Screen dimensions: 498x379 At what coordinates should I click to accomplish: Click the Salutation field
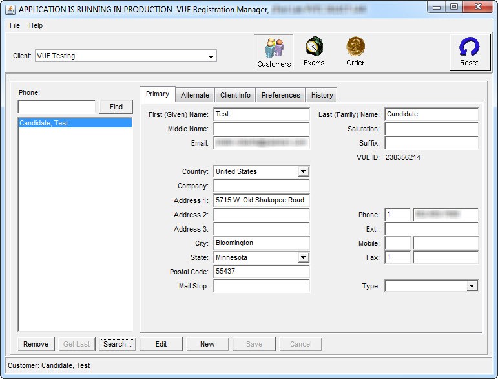(431, 129)
